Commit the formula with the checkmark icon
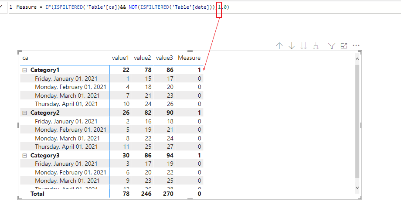This screenshot has width=401, height=222. tap(1, 7)
